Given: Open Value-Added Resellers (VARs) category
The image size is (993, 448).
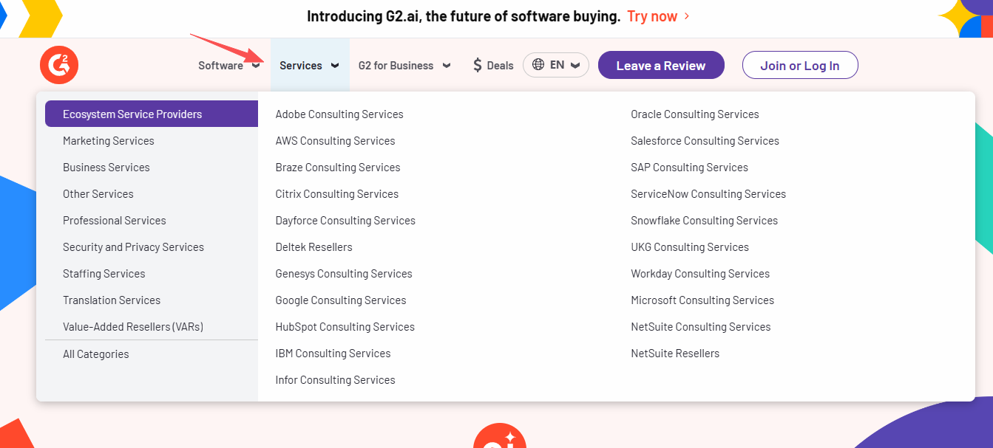Looking at the screenshot, I should pos(133,327).
